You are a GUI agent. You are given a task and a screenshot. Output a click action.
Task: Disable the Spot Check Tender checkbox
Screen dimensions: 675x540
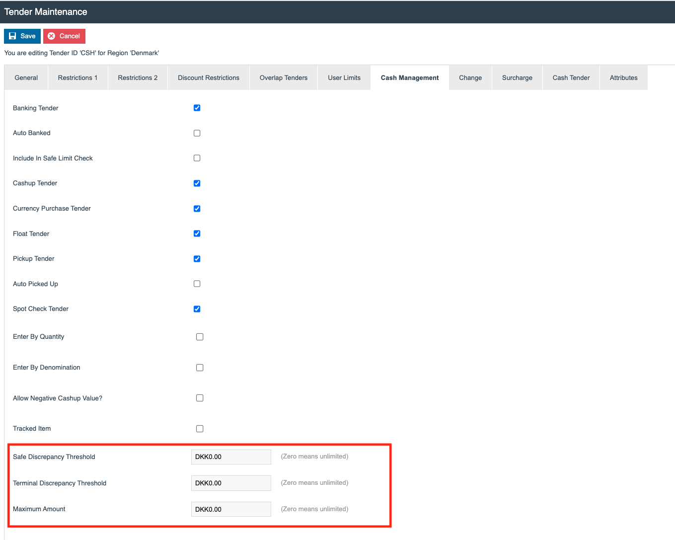click(197, 309)
